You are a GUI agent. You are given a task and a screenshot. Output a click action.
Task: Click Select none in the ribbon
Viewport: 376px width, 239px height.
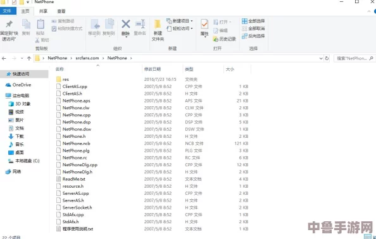pos(253,28)
